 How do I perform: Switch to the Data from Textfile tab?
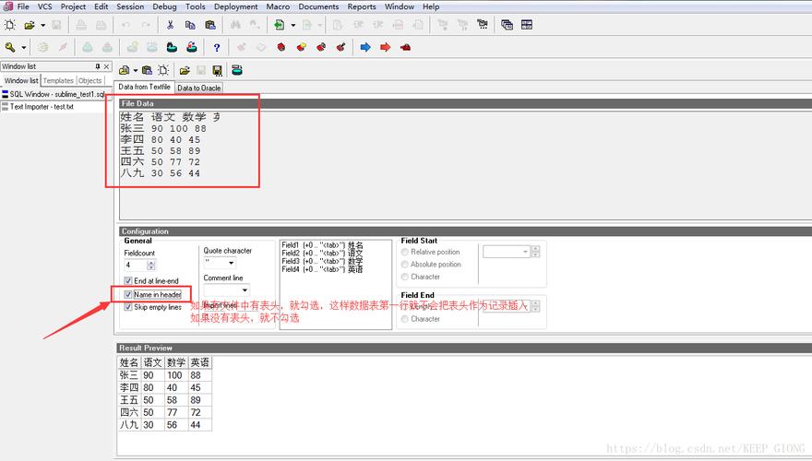click(x=144, y=87)
